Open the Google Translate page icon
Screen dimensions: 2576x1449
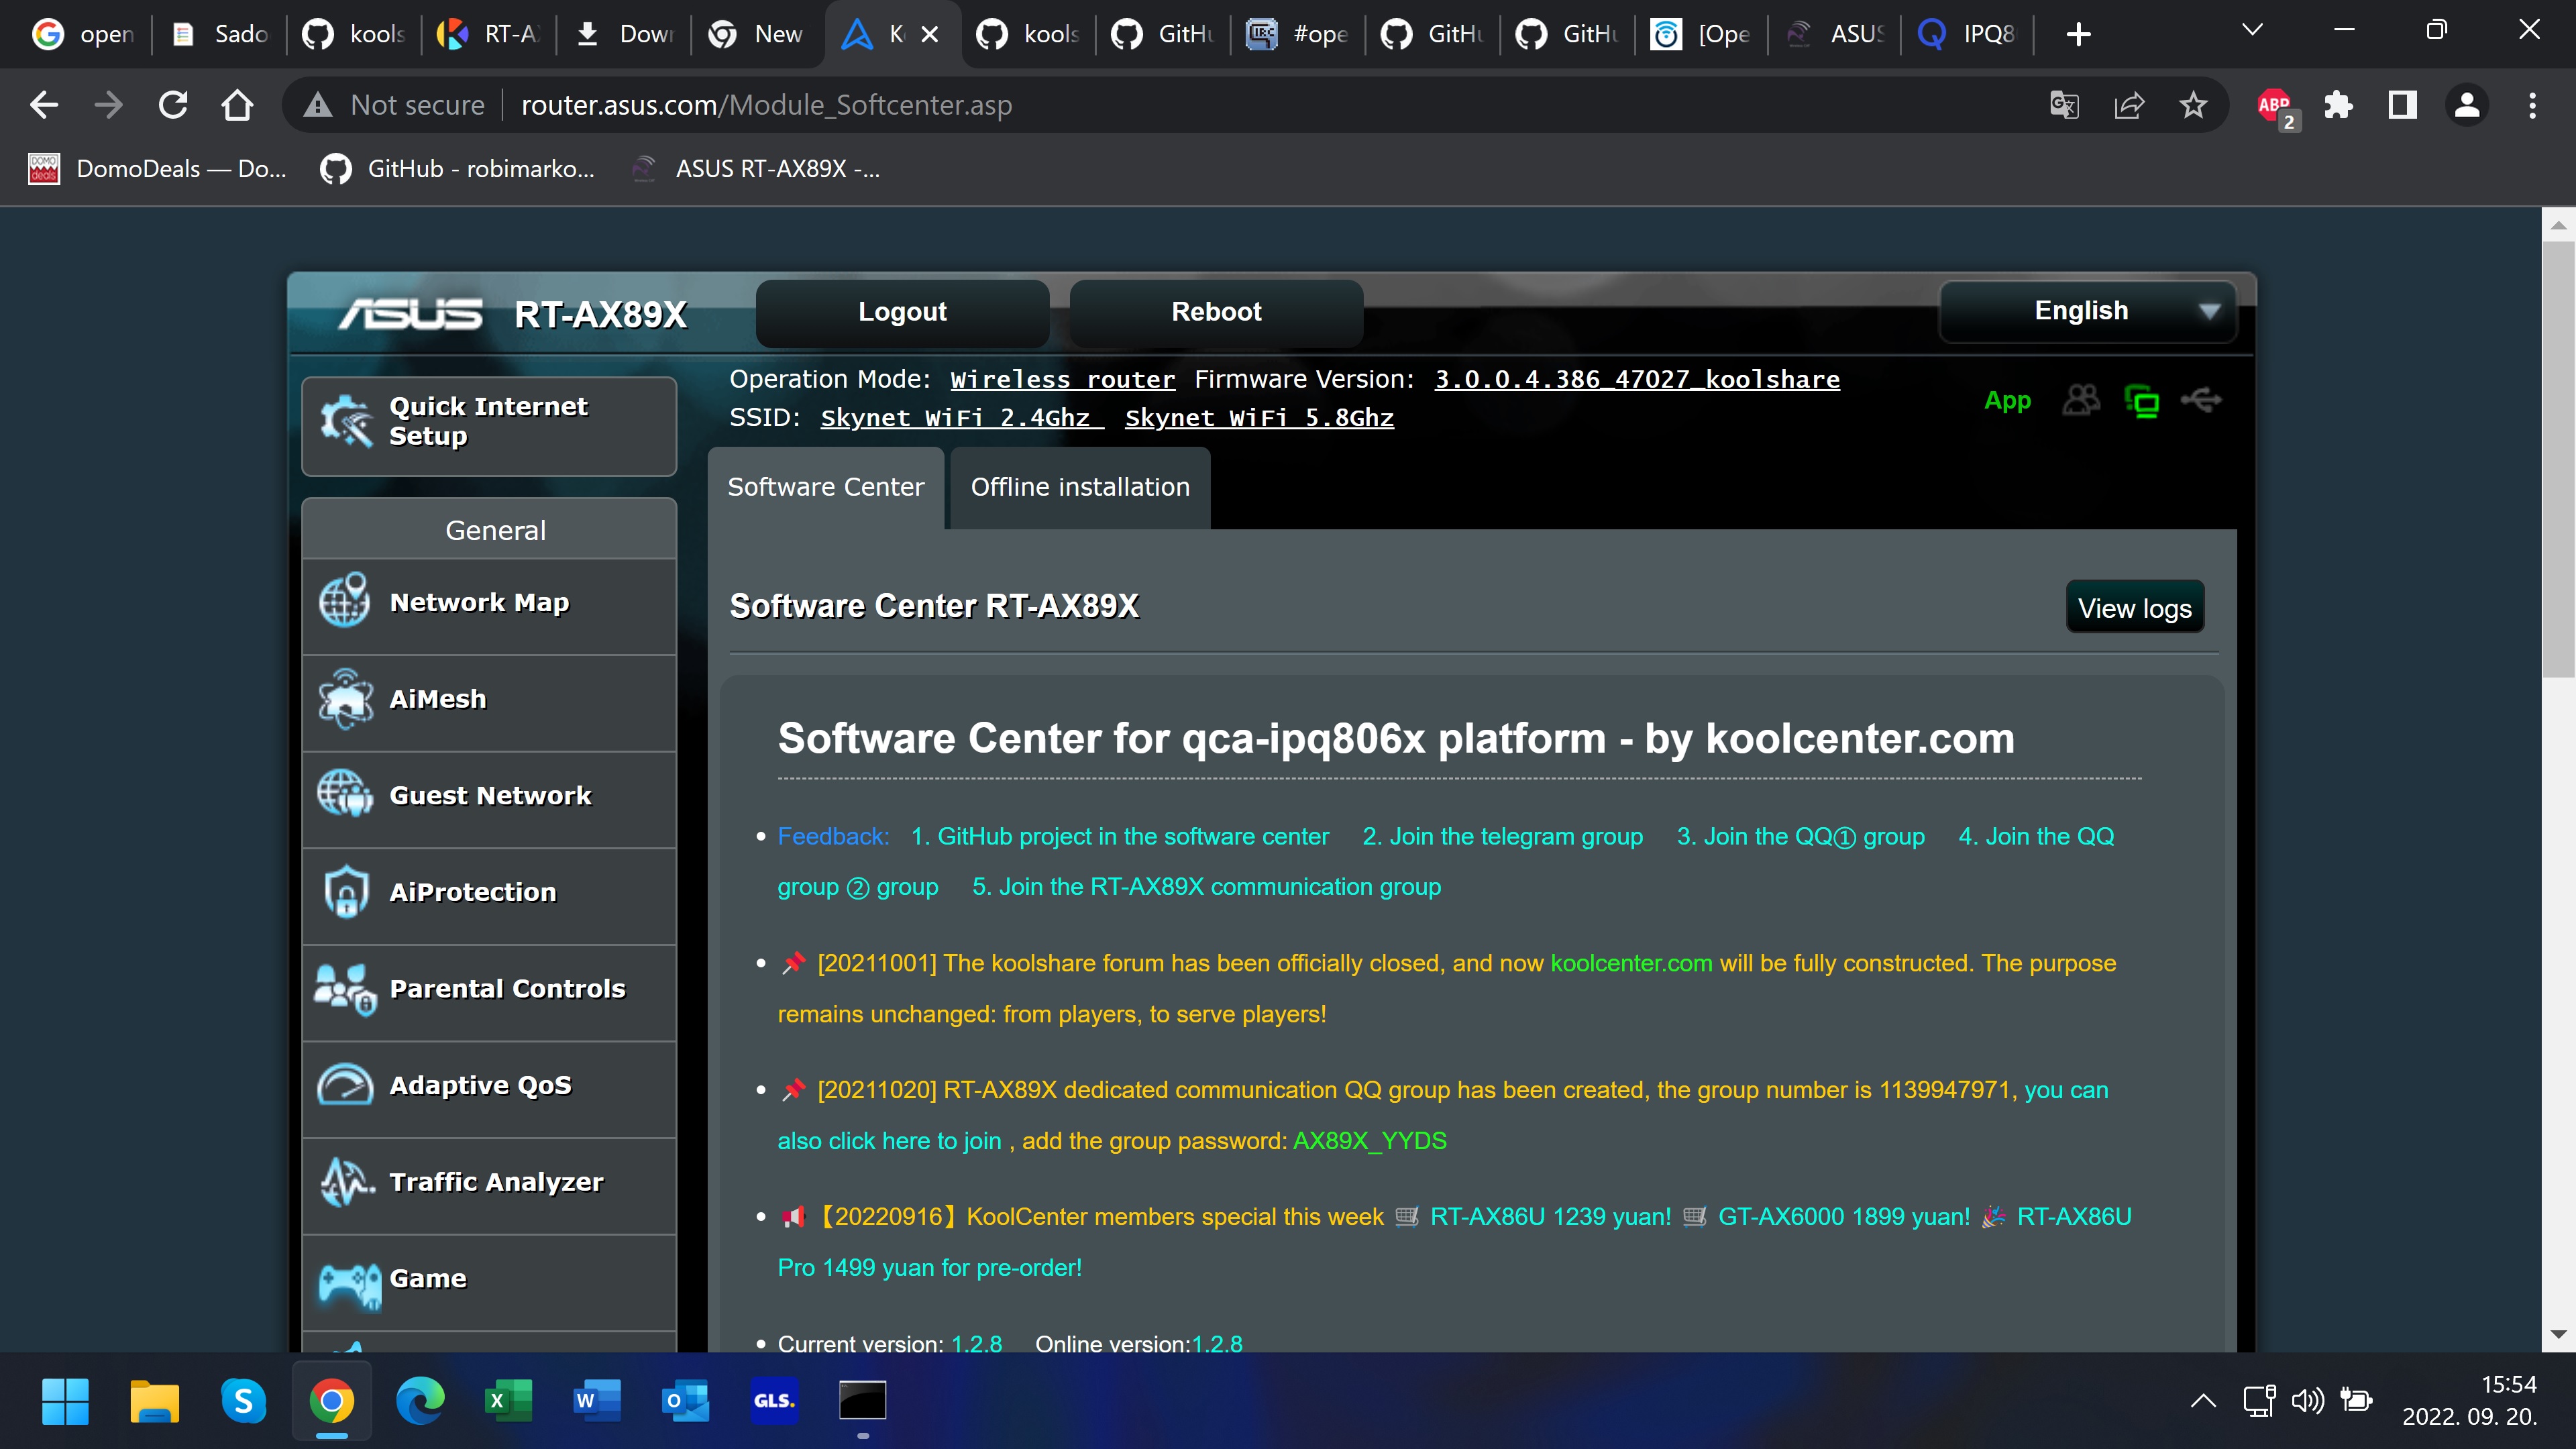click(2064, 105)
